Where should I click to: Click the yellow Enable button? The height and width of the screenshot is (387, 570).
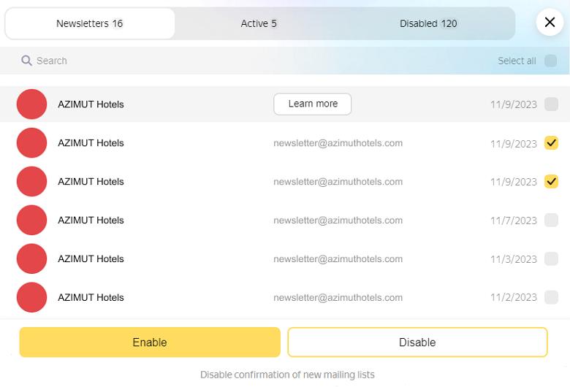pyautogui.click(x=150, y=342)
